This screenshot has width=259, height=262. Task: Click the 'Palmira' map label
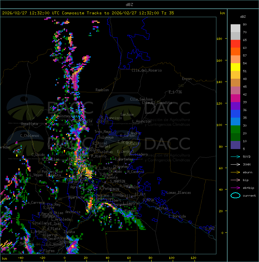pyautogui.click(x=111, y=177)
